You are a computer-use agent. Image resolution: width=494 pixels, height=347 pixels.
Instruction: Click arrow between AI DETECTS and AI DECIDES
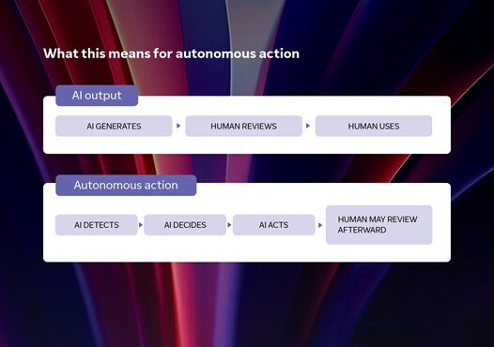[x=141, y=225]
